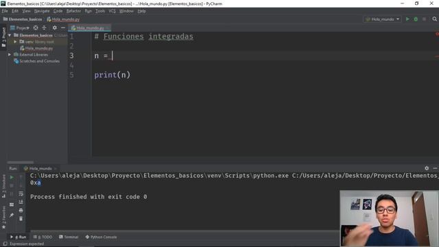Open the Help menu
The width and height of the screenshot is (439, 247).
142,11
